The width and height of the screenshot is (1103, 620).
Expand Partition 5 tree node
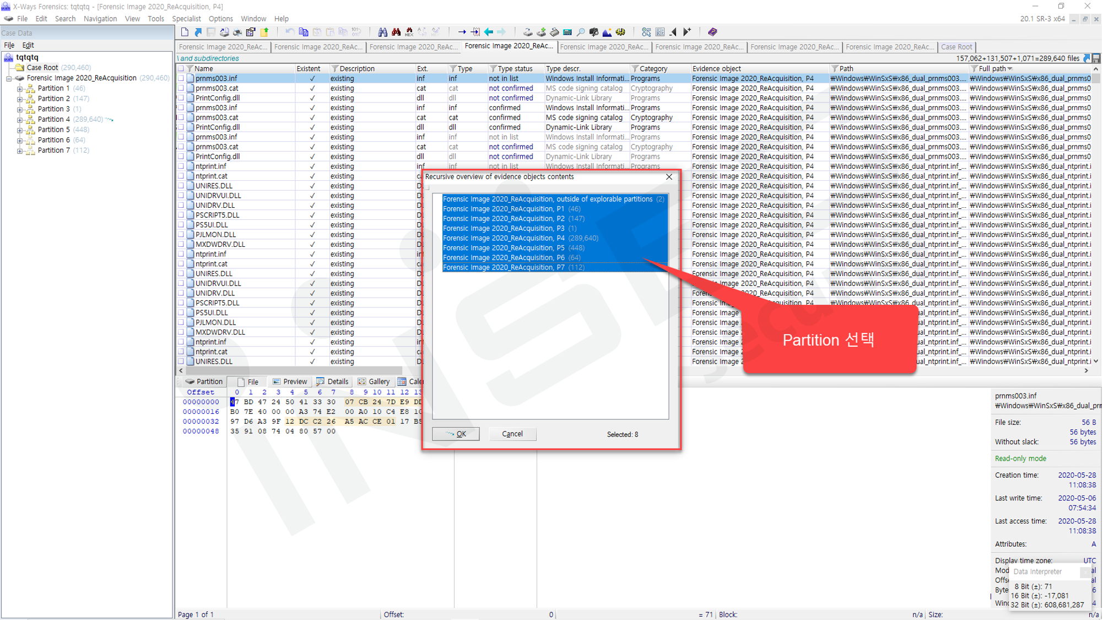click(x=20, y=130)
